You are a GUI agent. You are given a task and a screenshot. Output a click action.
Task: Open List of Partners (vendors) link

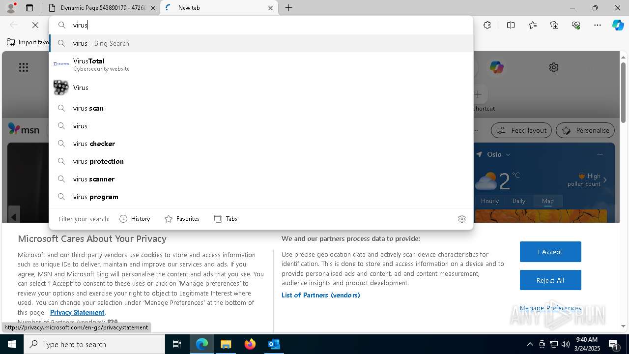click(321, 295)
